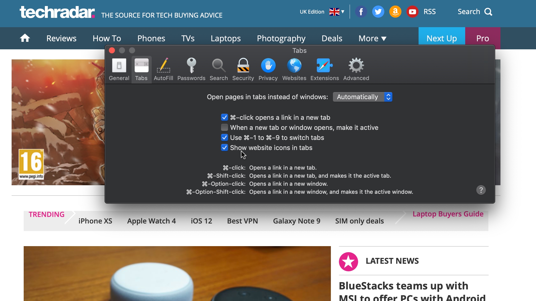Click the Latest News star icon
Image resolution: width=536 pixels, height=301 pixels.
click(349, 261)
